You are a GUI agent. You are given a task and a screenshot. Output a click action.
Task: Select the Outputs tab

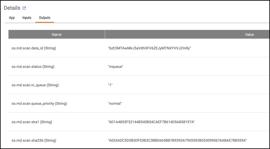[x=45, y=18]
